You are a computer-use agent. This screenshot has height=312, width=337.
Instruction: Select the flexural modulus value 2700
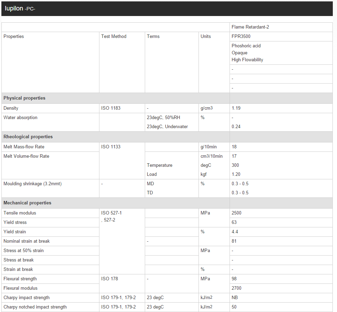click(237, 288)
